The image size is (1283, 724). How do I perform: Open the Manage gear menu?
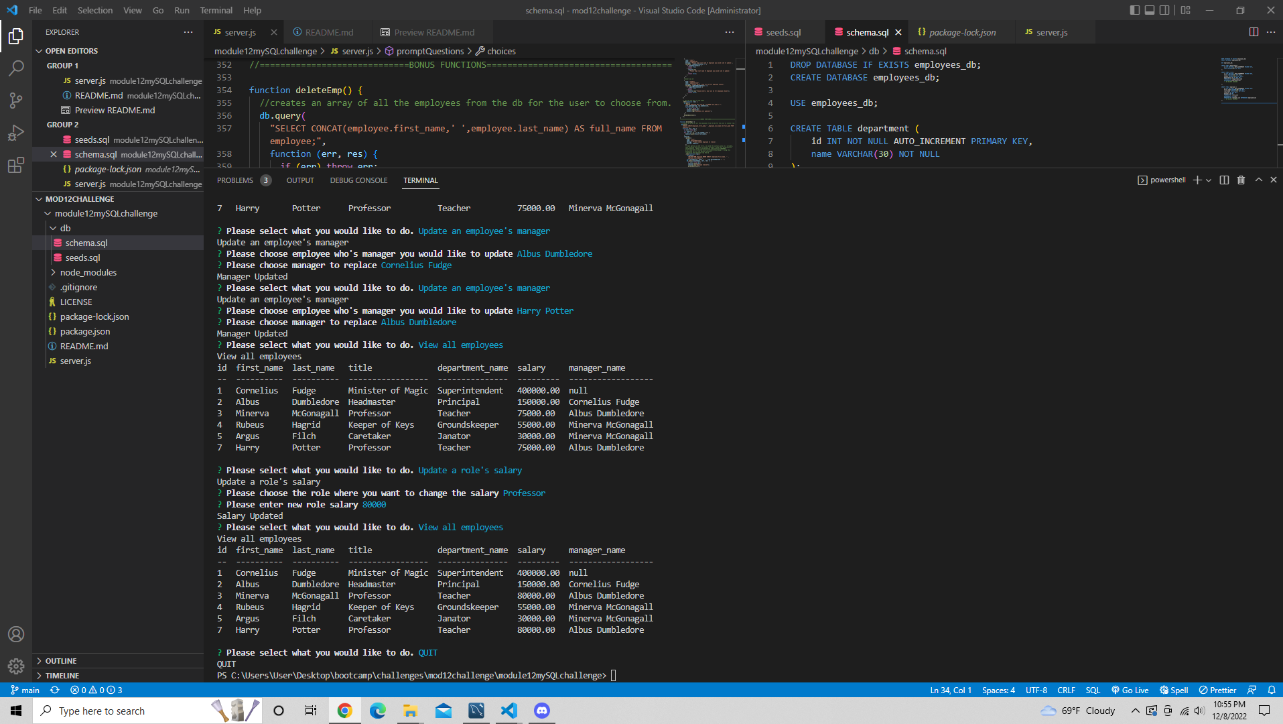[x=16, y=666]
